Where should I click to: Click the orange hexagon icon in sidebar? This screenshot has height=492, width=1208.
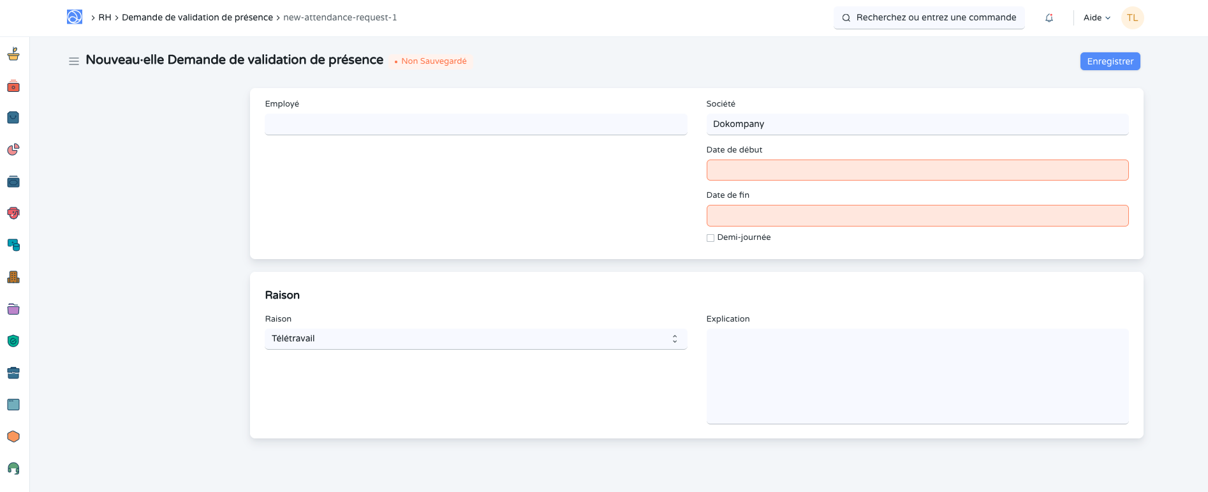(13, 436)
